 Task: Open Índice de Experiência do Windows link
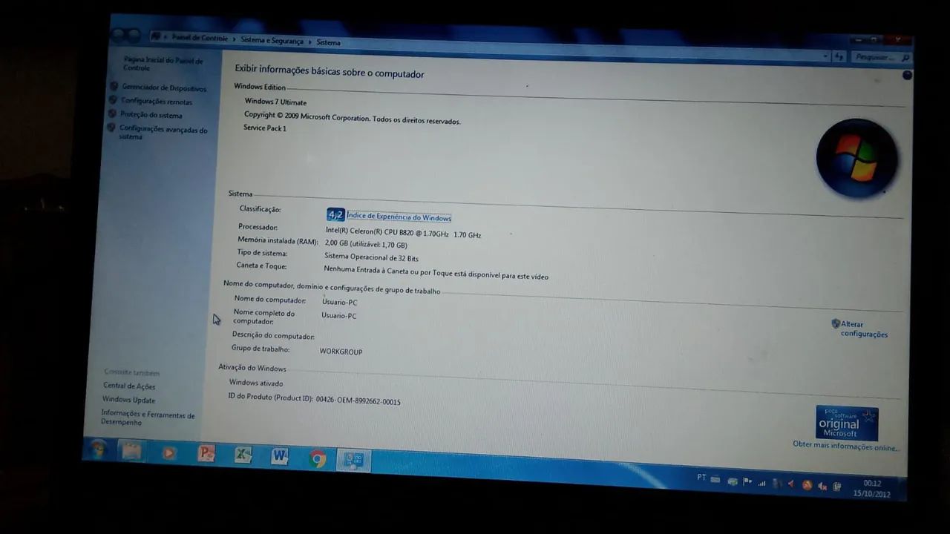pyautogui.click(x=399, y=217)
